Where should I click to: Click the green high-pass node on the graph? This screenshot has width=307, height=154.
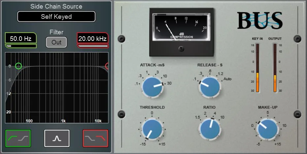(x=18, y=66)
